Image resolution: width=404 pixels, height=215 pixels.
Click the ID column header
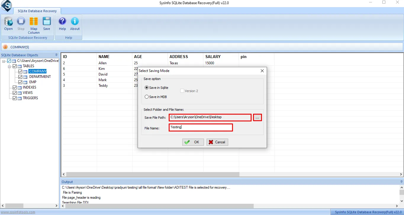79,57
